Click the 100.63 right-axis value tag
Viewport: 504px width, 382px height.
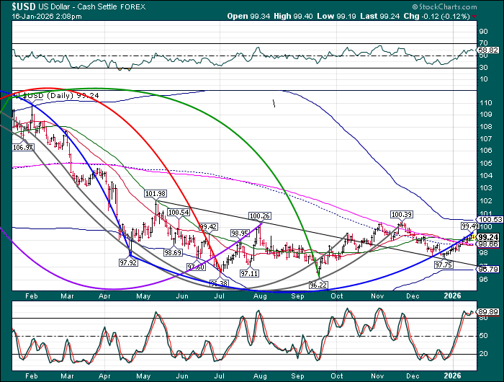[489, 218]
